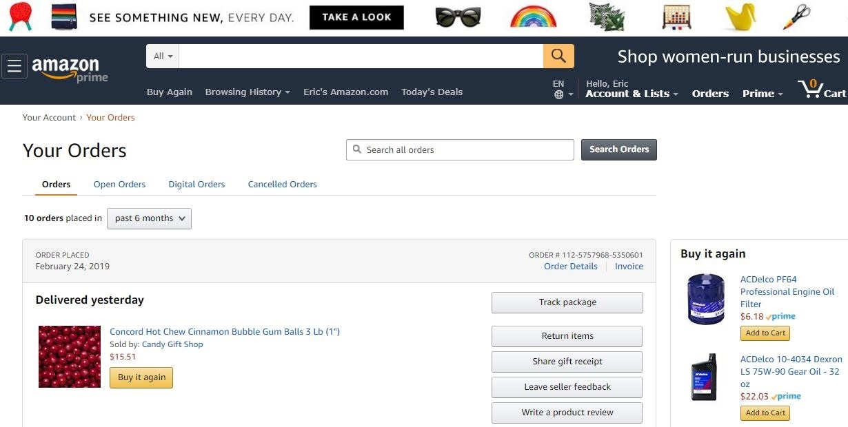The width and height of the screenshot is (848, 427).
Task: Open the past 6 months filter
Action: pyautogui.click(x=149, y=218)
